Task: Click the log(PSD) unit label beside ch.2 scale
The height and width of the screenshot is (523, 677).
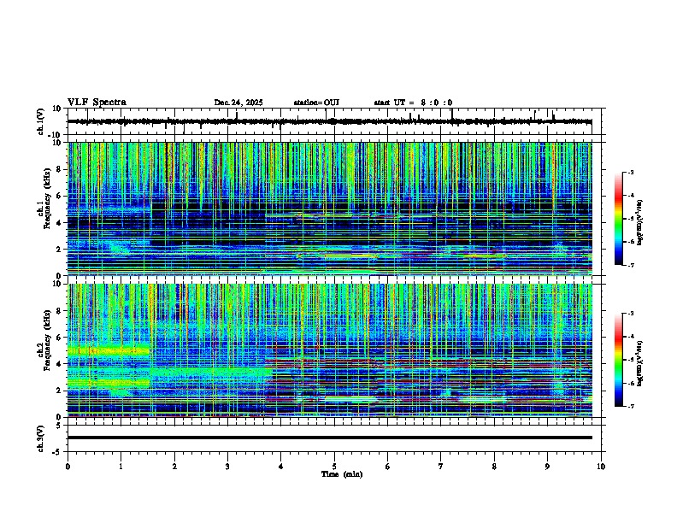Action: point(640,363)
